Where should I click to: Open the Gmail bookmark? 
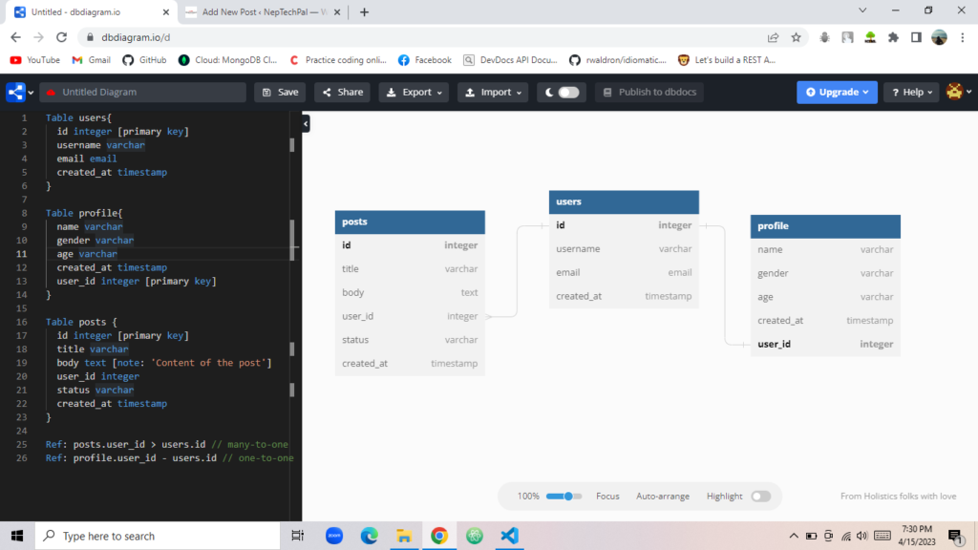(x=91, y=60)
